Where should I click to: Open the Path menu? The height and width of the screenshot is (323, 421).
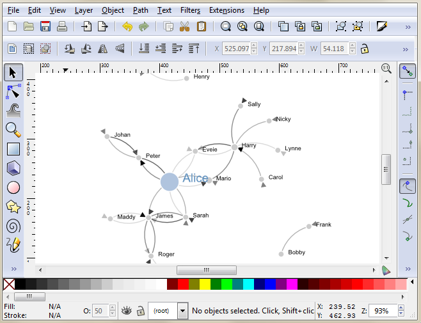click(x=140, y=10)
